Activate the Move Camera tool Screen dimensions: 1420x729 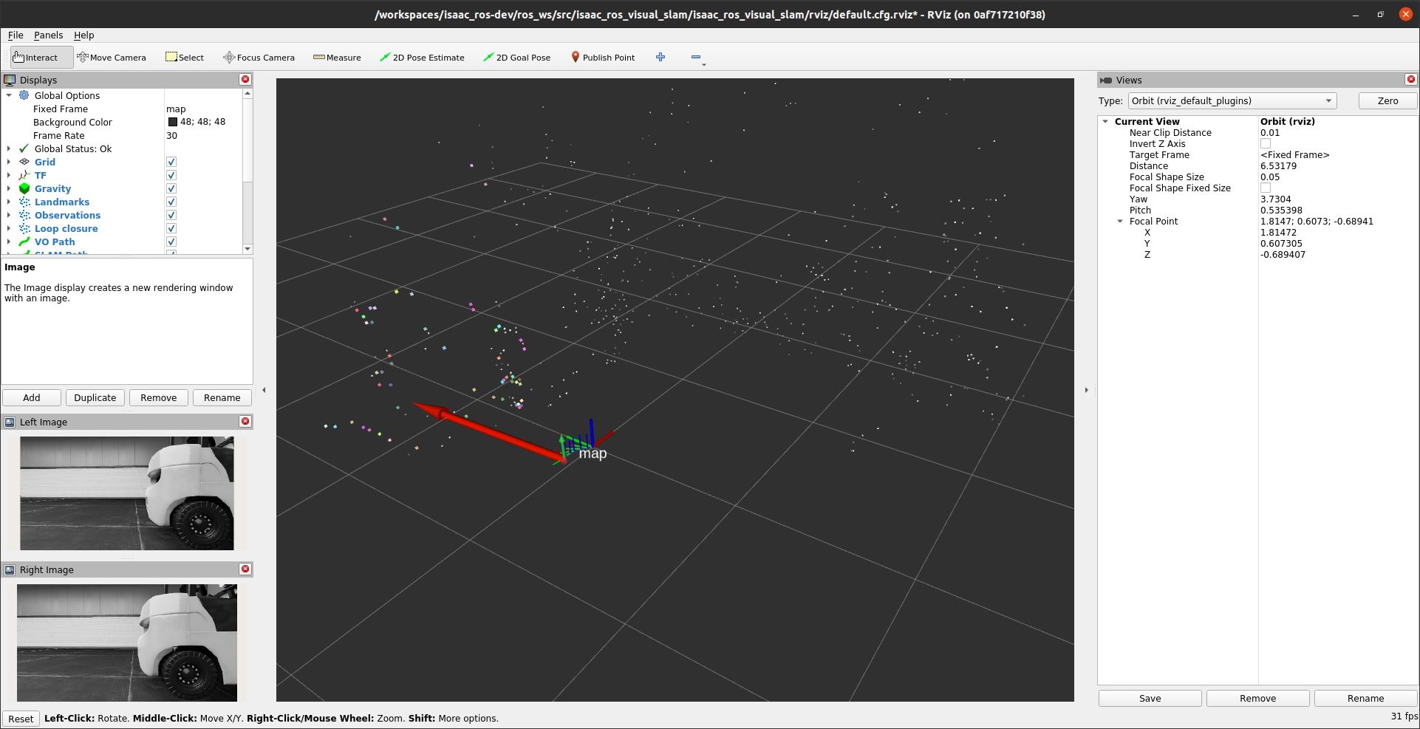[x=112, y=58]
